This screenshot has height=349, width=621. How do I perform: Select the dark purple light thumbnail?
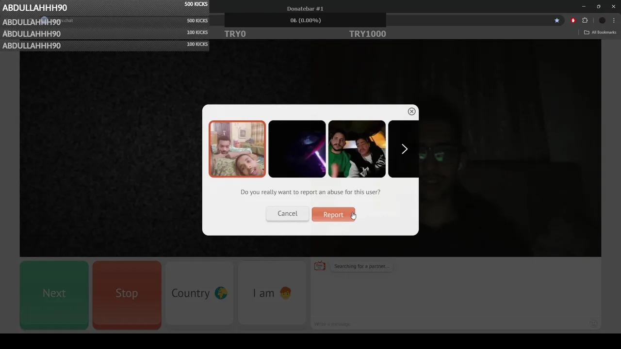[297, 149]
